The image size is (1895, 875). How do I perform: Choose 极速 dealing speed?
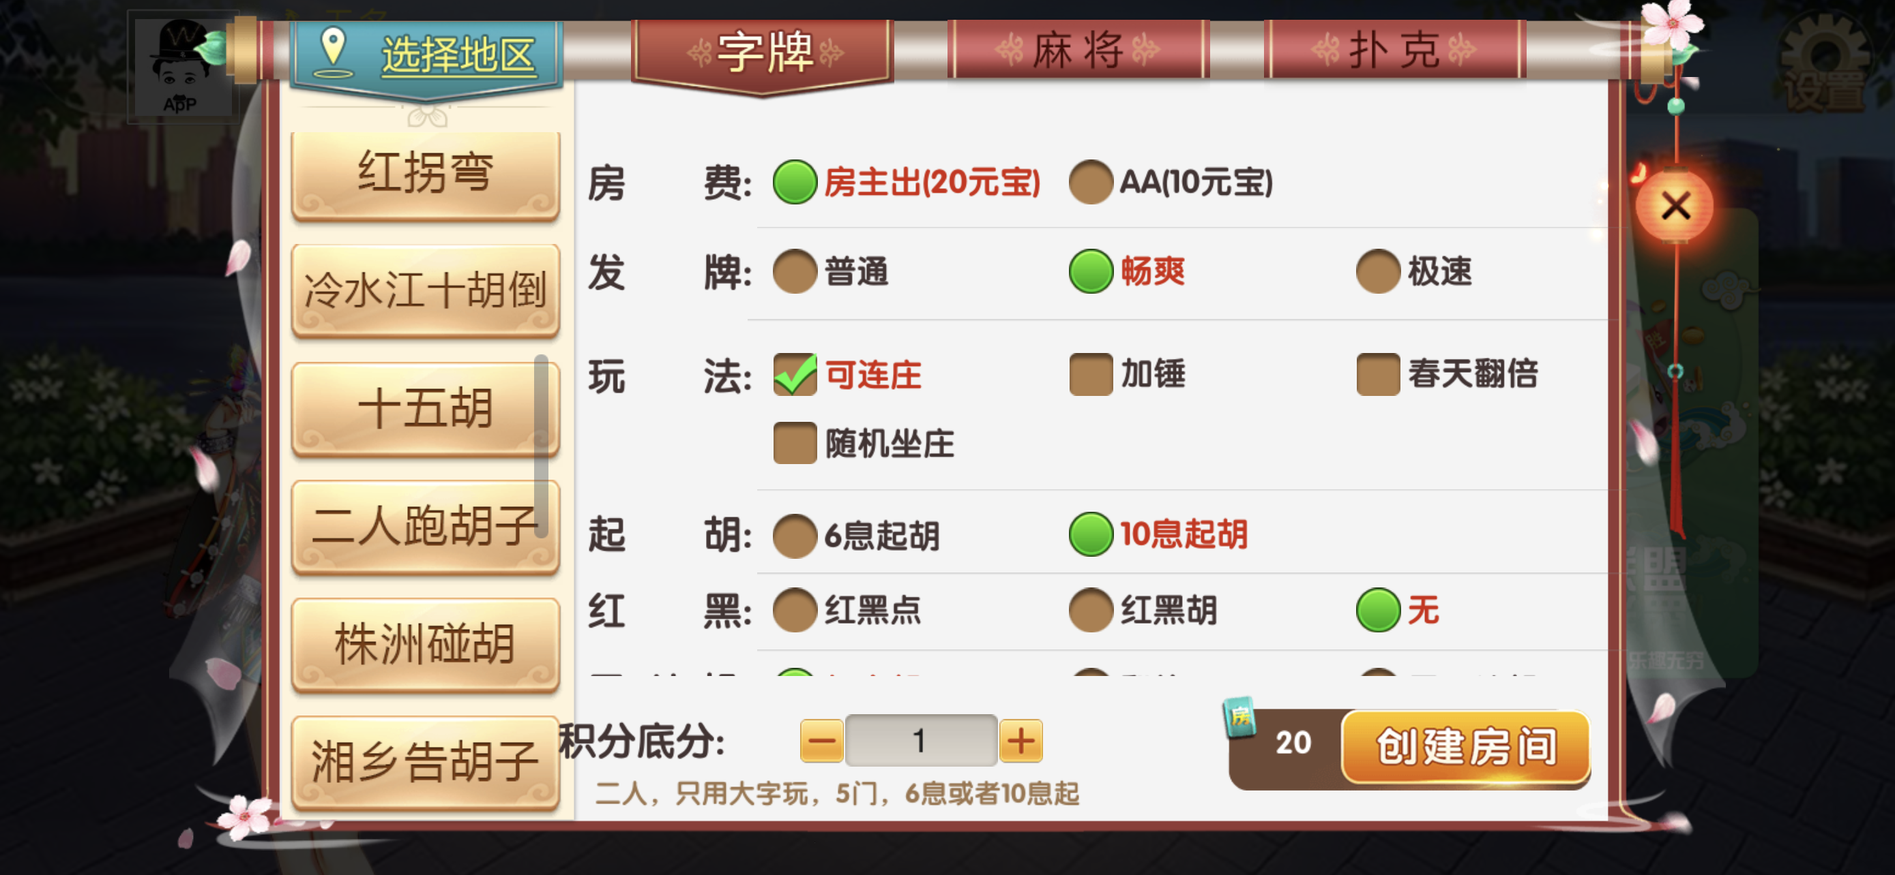click(1378, 272)
